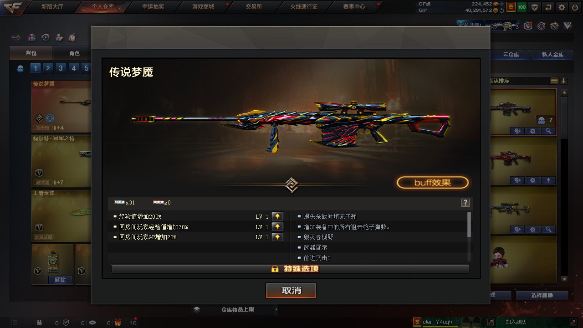Open the 默认排序 sort dropdown
Image resolution: width=583 pixels, height=328 pixels.
[x=518, y=81]
